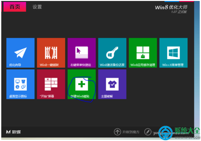201x141 pixels.
Task: Open the Win8应用缓存清理 tile
Action: tap(143, 53)
